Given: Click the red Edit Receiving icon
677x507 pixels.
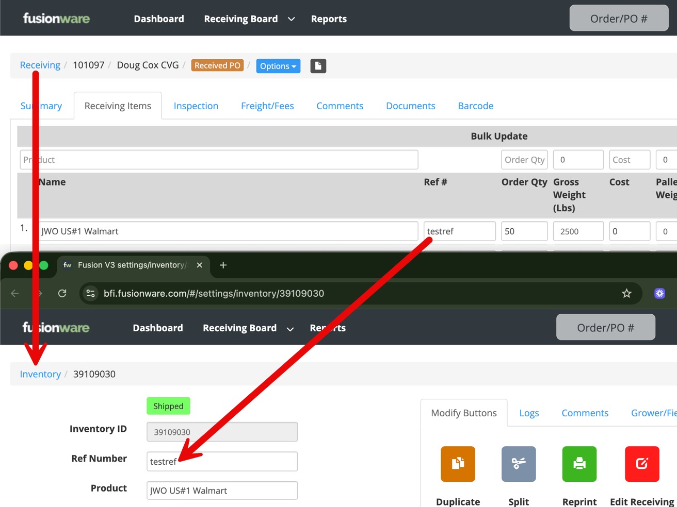Looking at the screenshot, I should tap(641, 464).
